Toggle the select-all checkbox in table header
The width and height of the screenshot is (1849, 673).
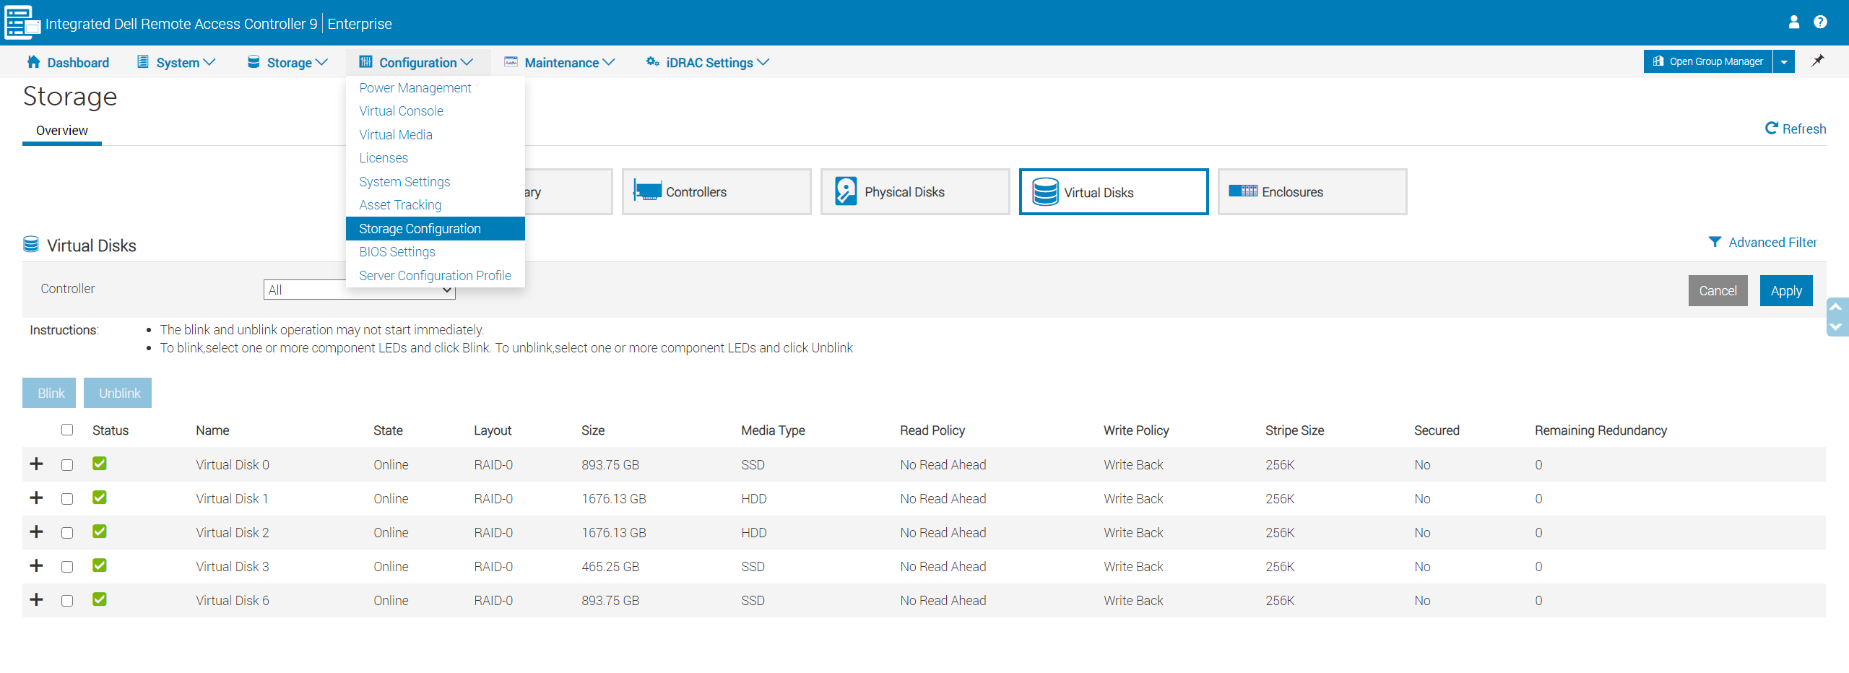[67, 430]
